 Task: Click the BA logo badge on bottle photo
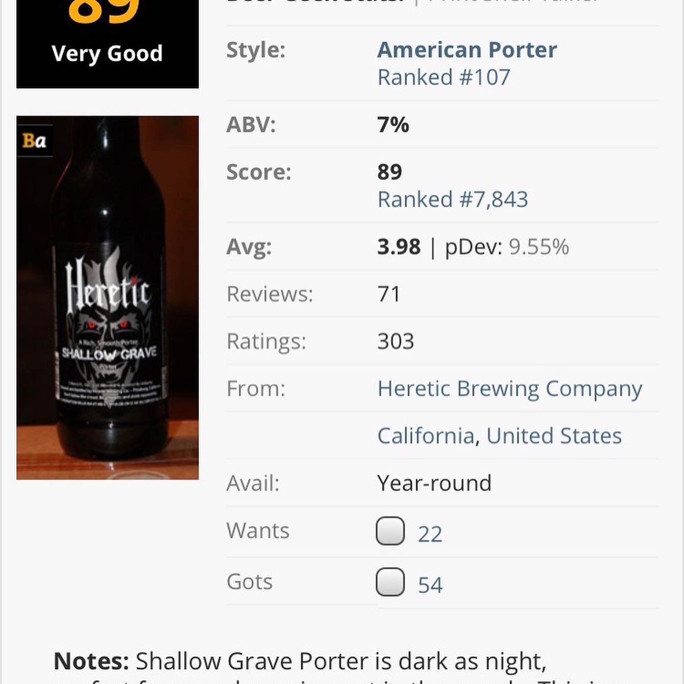click(35, 140)
